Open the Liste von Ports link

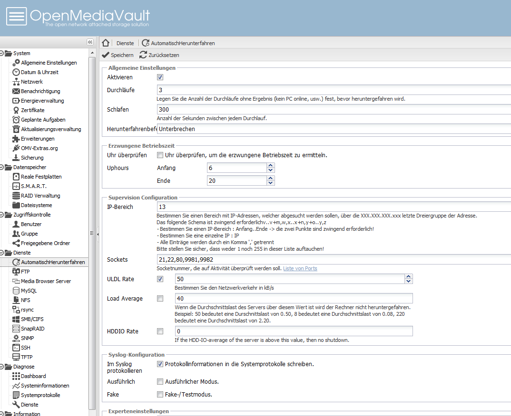pyautogui.click(x=300, y=268)
